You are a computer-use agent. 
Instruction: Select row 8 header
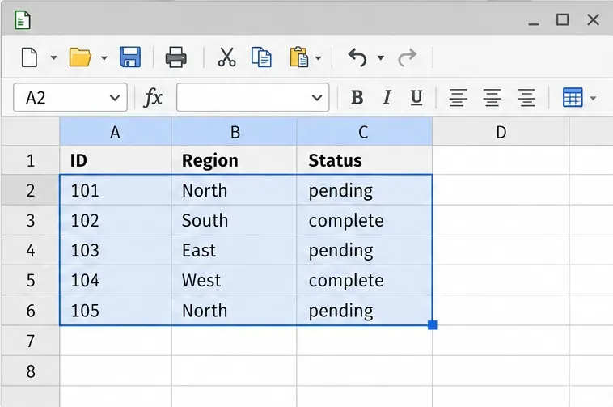pyautogui.click(x=31, y=371)
